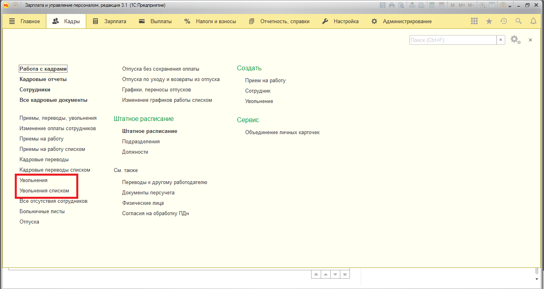Screen dimensions: 544x289
Task: Open Больничные листы
Action: click(42, 211)
